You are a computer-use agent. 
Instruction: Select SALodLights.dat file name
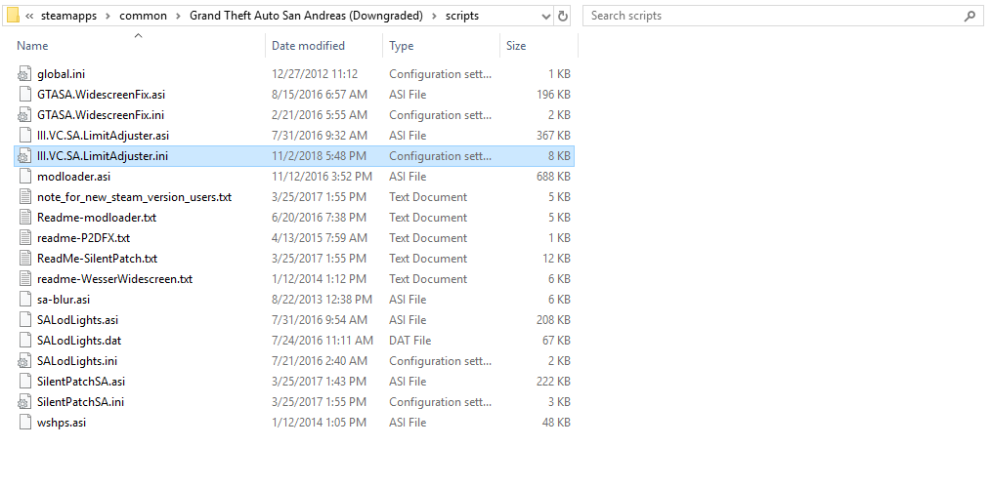pos(79,341)
